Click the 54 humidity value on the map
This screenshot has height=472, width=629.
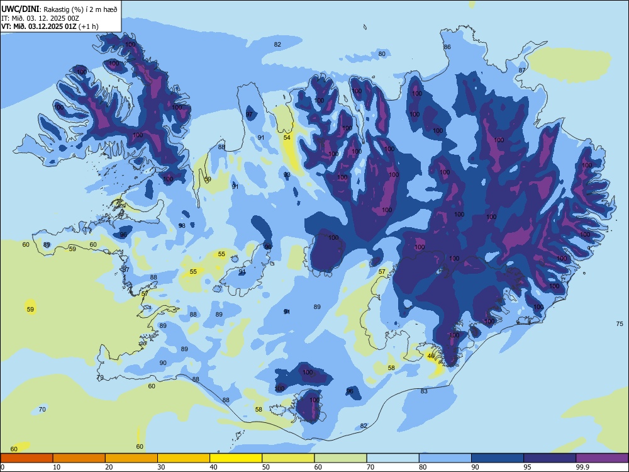[x=287, y=138]
